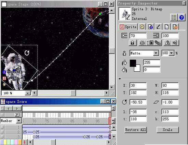188x145 pixels.
Task: Close the Property Inspector panel
Action: [184, 3]
